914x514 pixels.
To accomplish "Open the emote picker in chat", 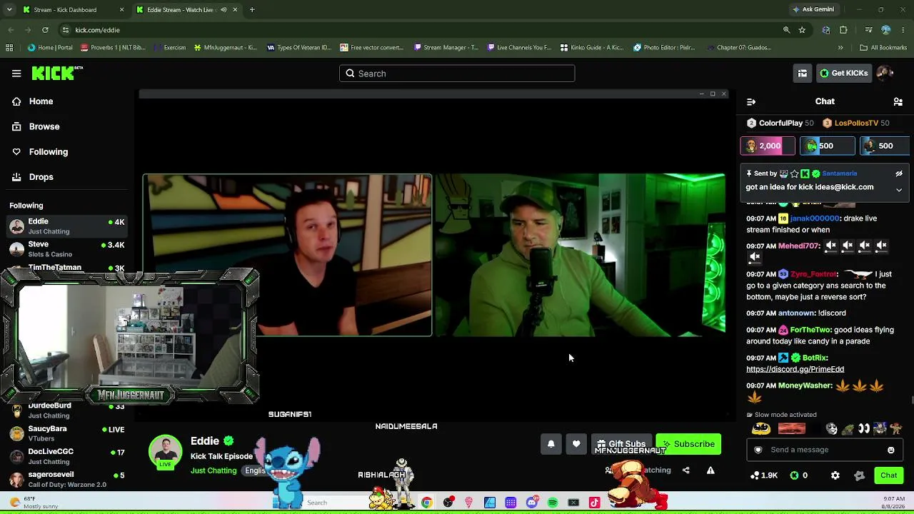I will coord(891,450).
